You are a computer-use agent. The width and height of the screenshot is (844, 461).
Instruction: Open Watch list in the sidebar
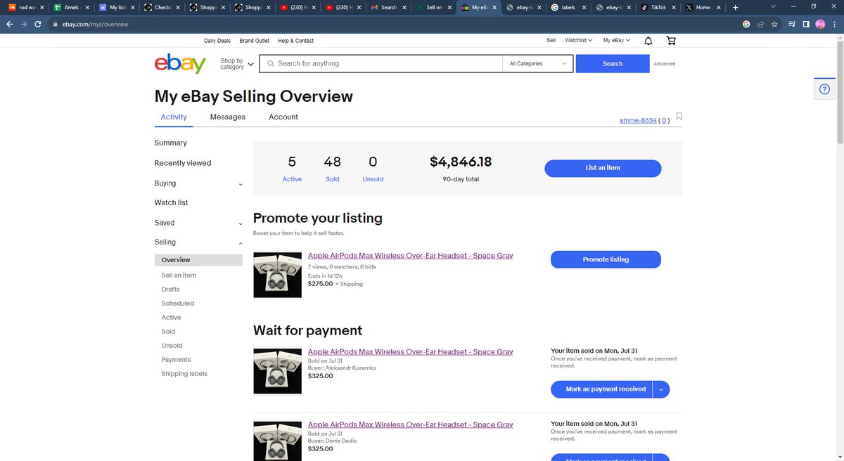click(x=171, y=202)
